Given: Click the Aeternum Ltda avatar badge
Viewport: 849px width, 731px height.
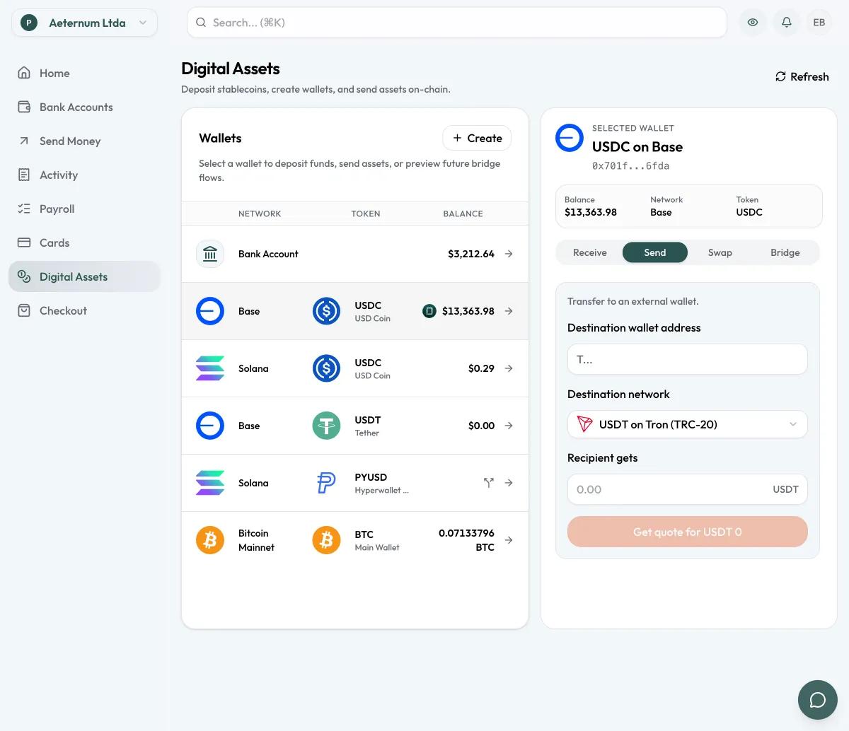Looking at the screenshot, I should coord(29,23).
